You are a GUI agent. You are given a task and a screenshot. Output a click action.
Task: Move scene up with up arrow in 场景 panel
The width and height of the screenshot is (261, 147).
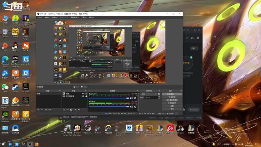(x=46, y=110)
